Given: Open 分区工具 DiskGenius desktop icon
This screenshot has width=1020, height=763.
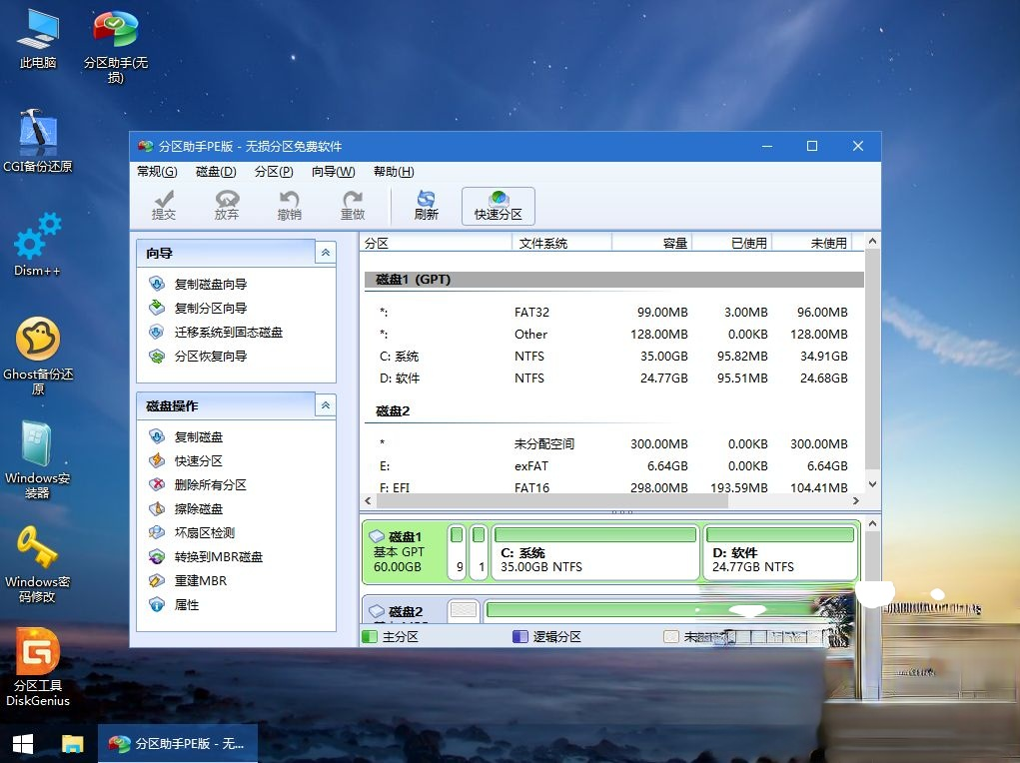Looking at the screenshot, I should click(38, 667).
